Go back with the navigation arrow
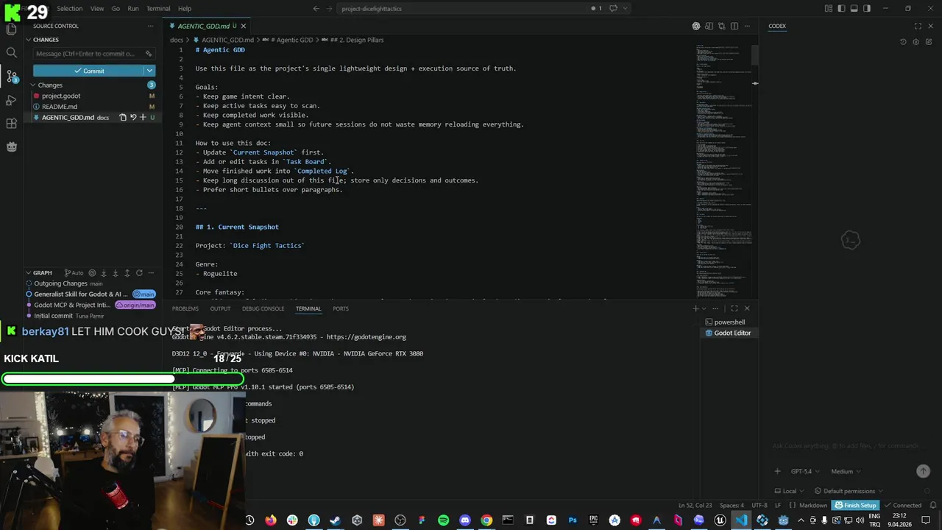Screen dimensions: 942x530 316,9
